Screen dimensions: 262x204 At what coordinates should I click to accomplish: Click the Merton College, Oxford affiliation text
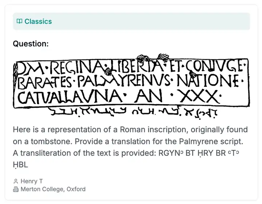pos(53,189)
